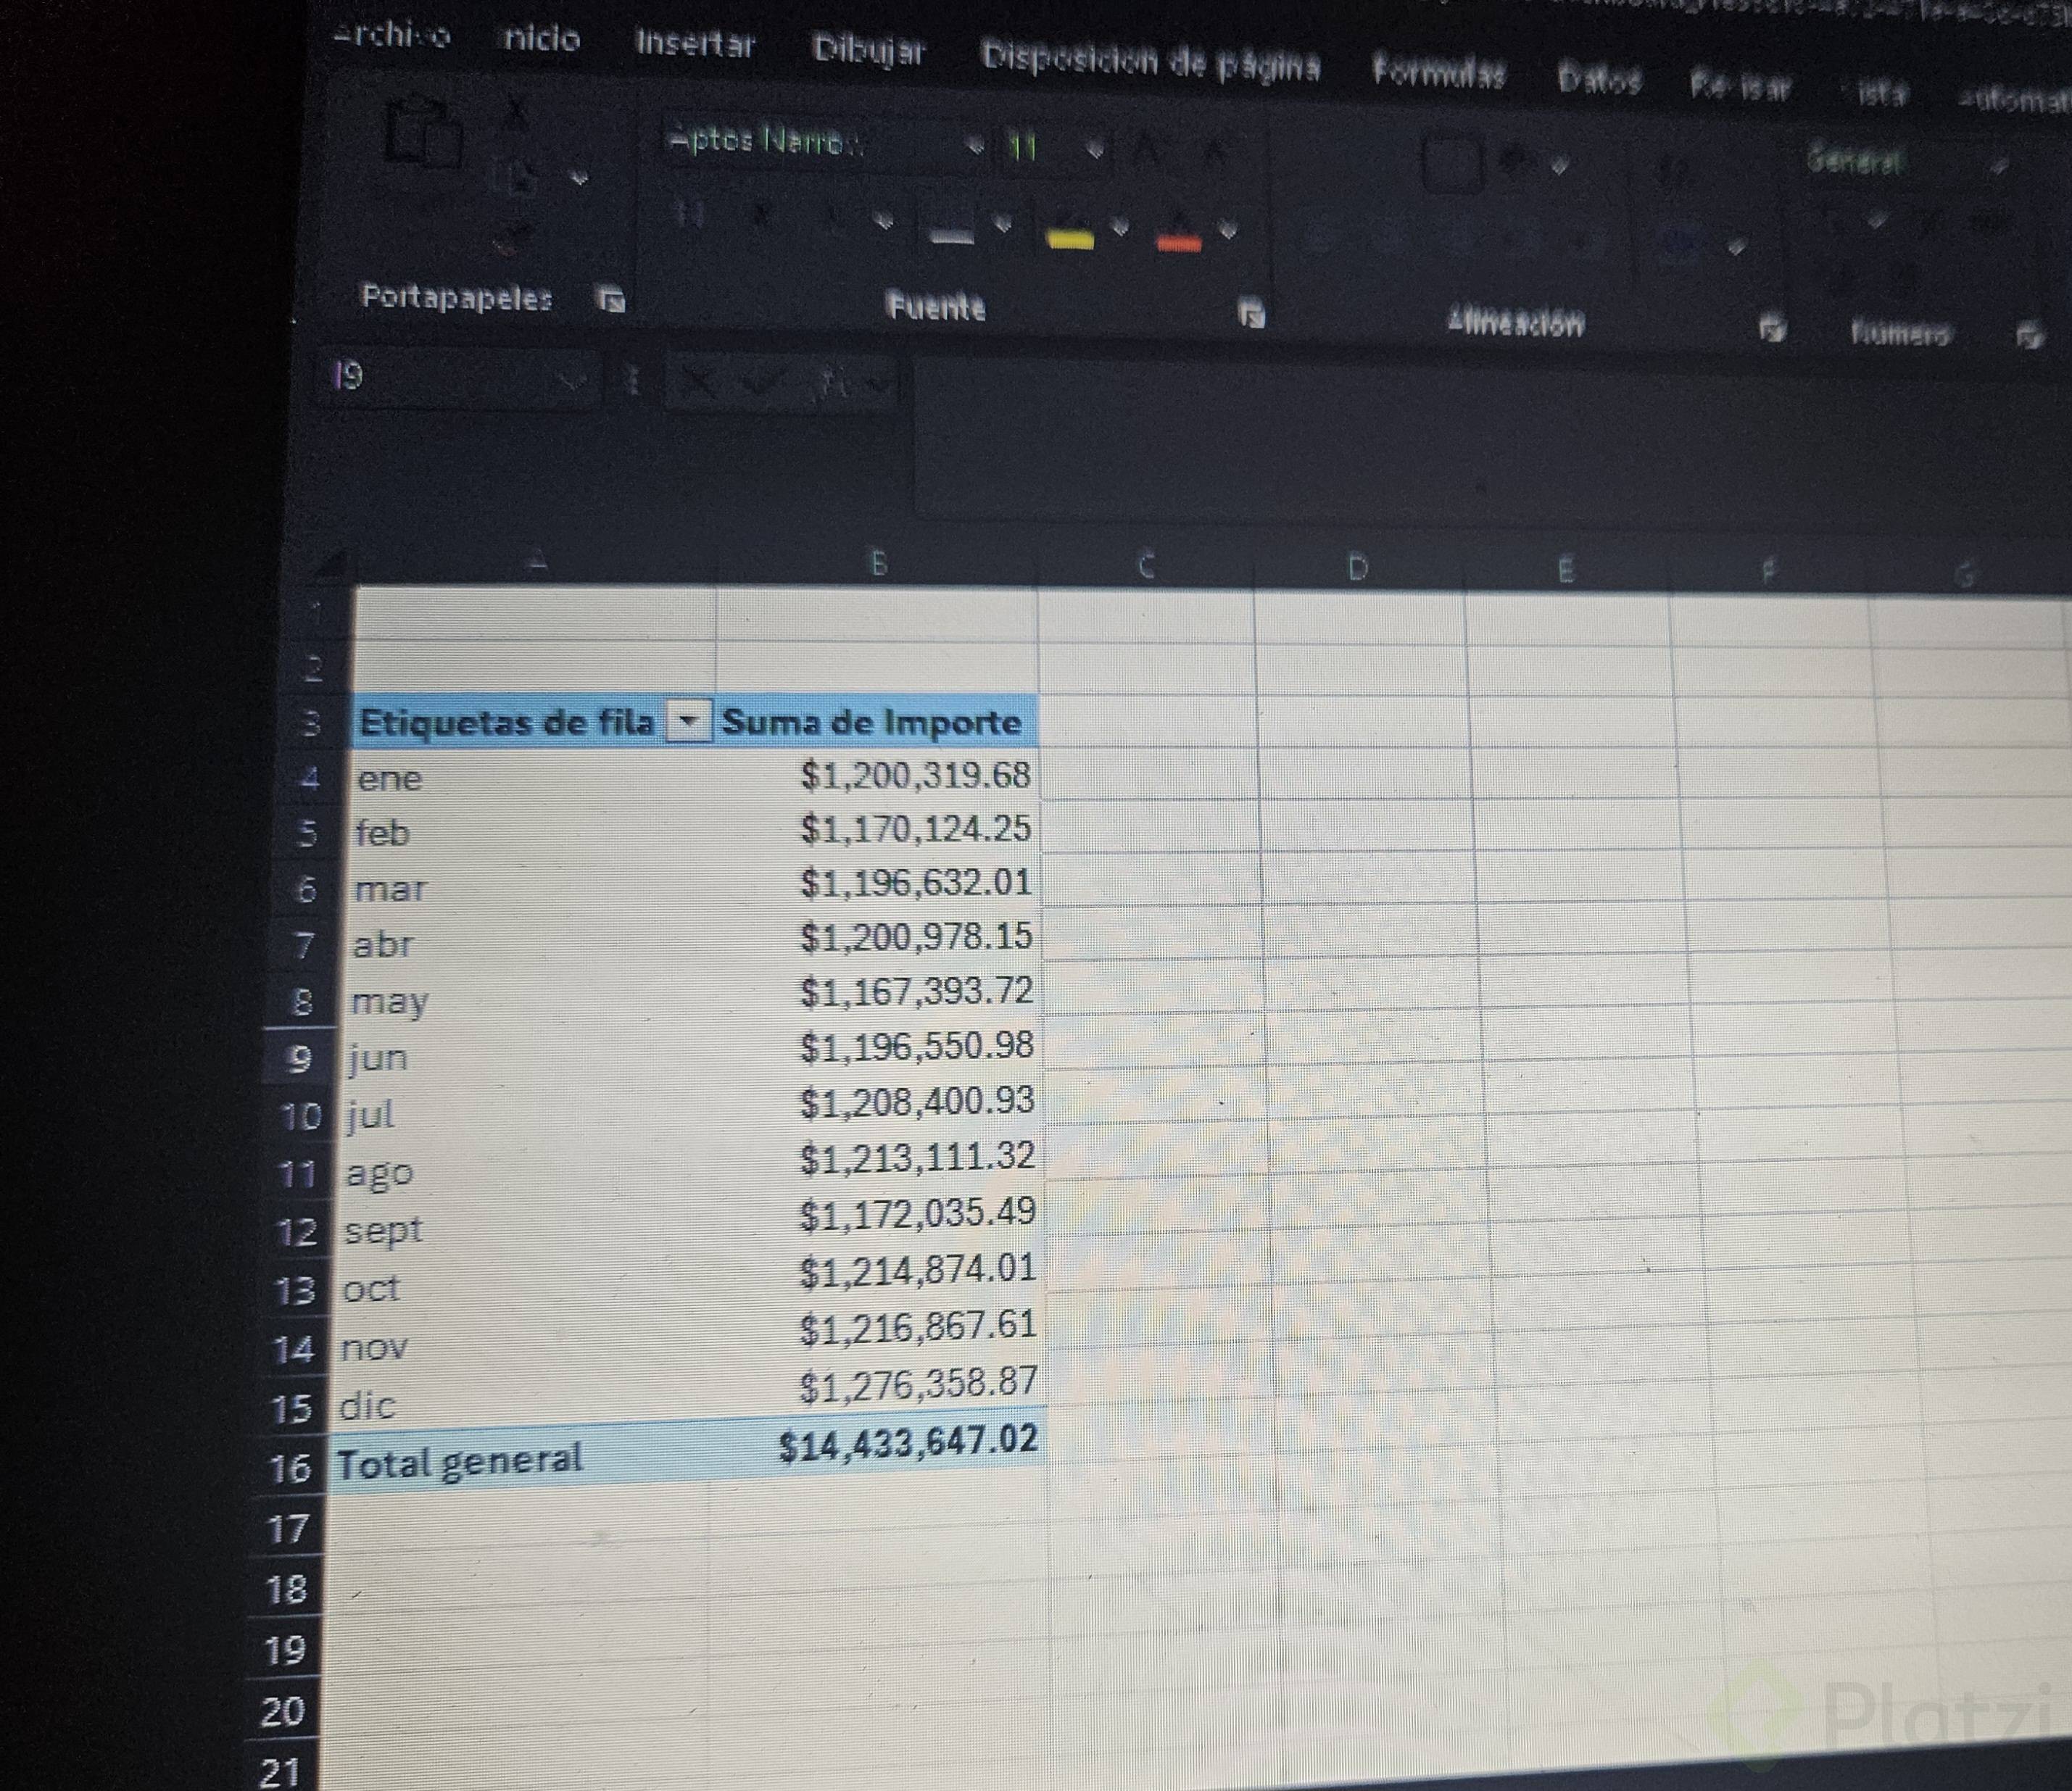This screenshot has width=2072, height=1791.
Task: Open Disposición de página tab
Action: (x=1150, y=61)
